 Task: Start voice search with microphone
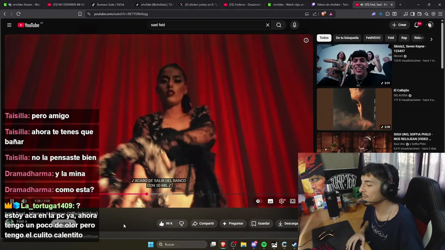click(x=294, y=25)
